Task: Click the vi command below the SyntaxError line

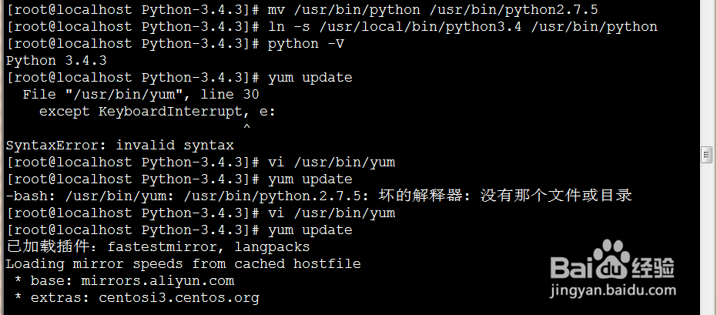Action: (331, 163)
